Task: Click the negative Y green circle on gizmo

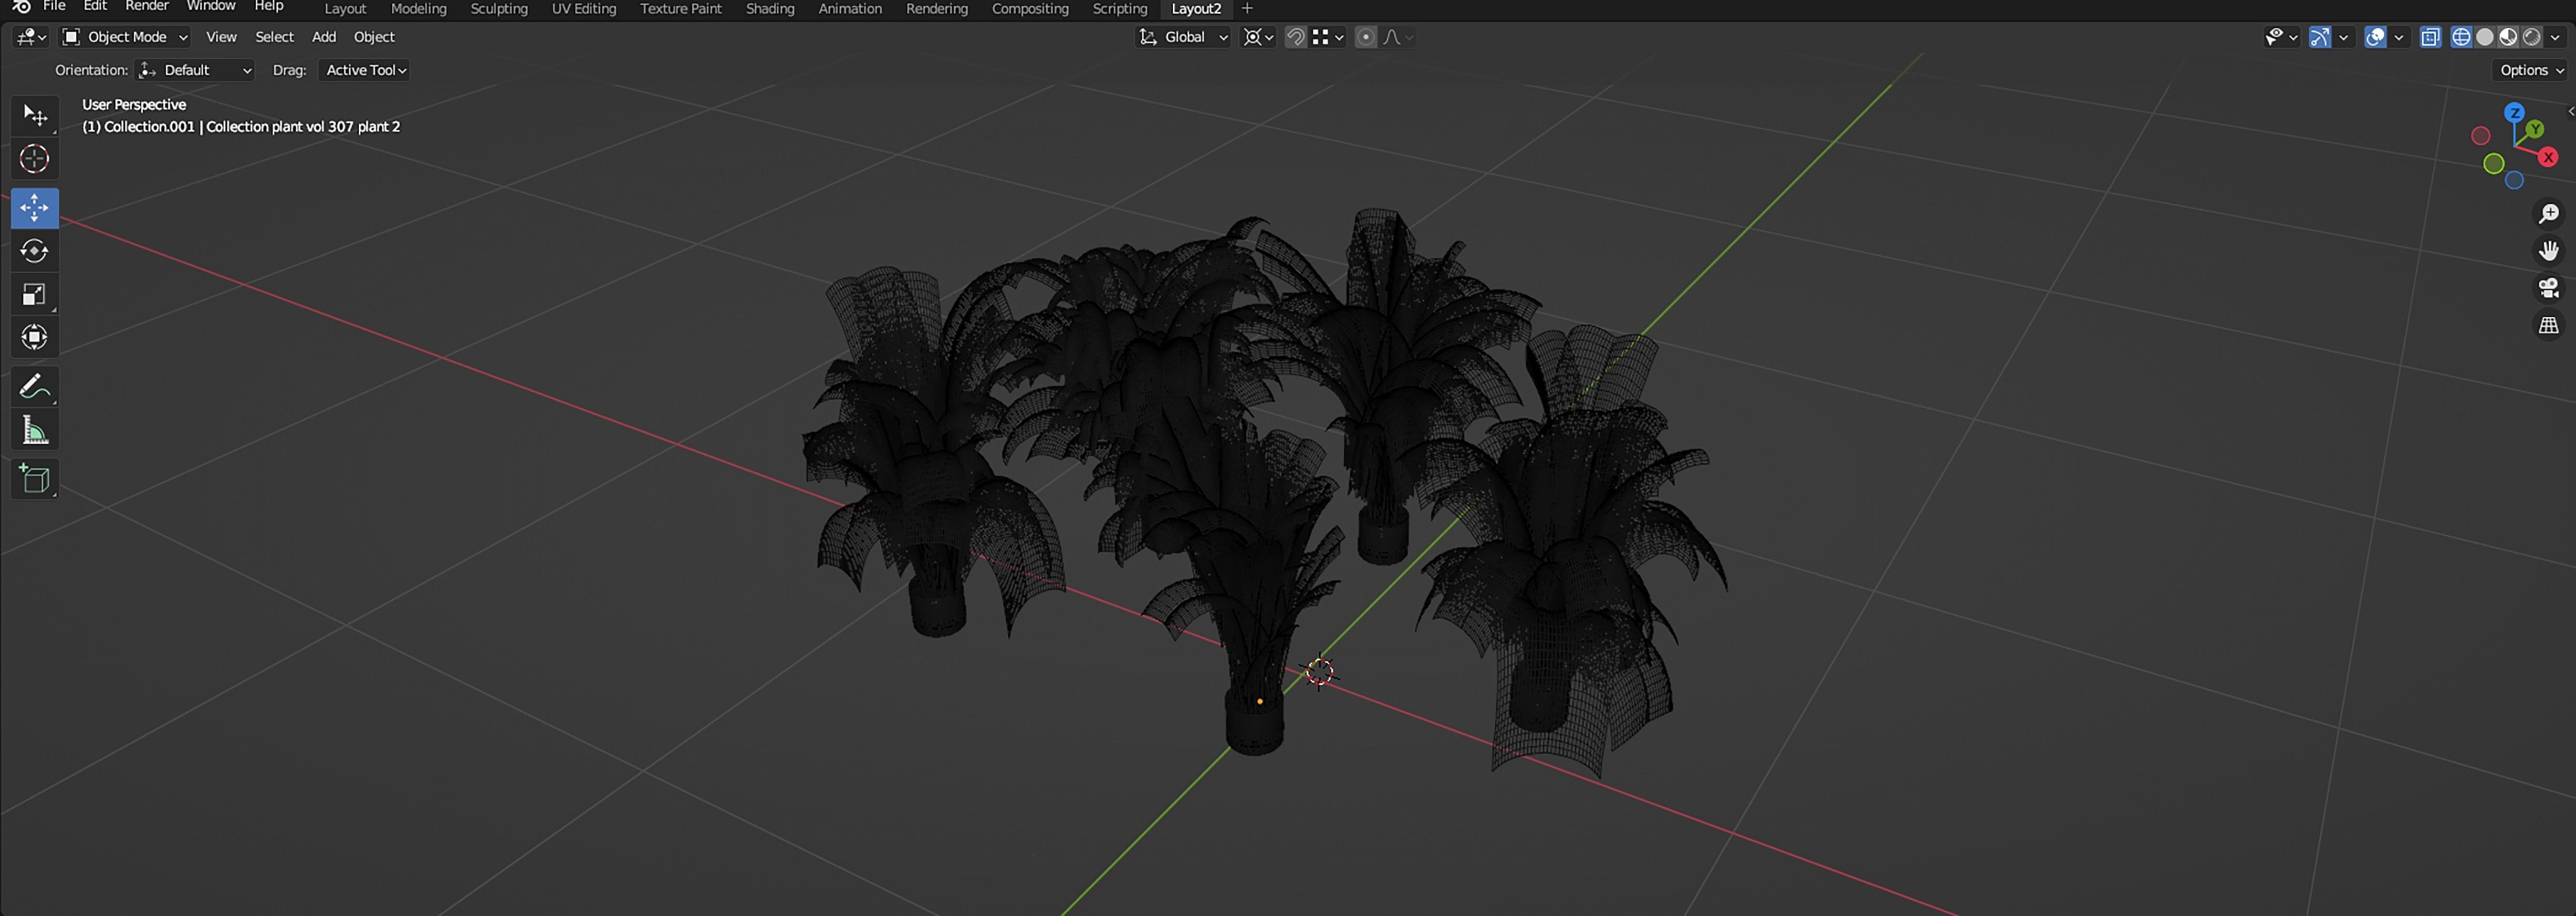Action: coord(2494,163)
